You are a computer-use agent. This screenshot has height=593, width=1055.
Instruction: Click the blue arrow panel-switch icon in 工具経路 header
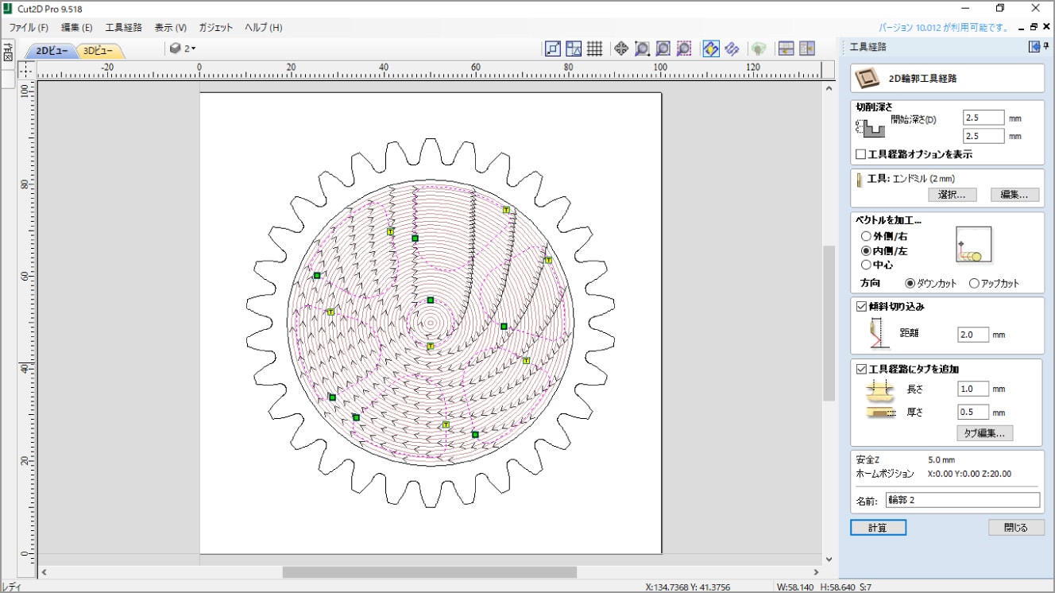1034,47
